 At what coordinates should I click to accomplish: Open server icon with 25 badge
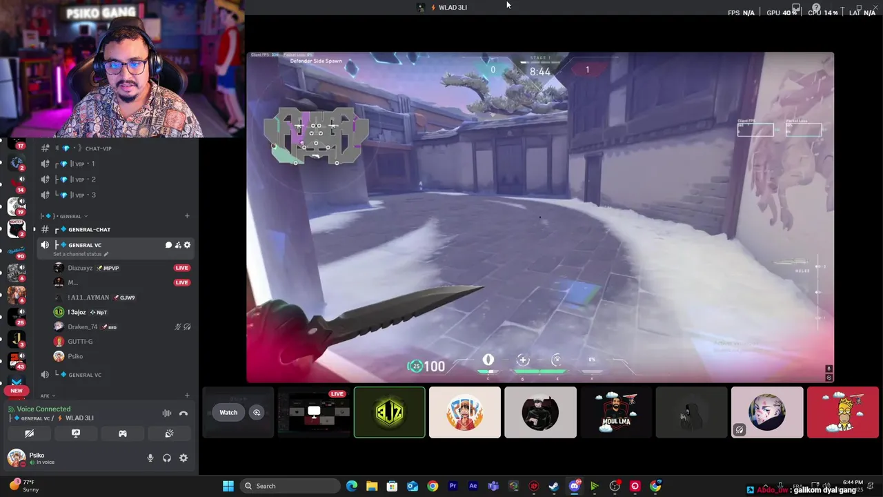17,316
